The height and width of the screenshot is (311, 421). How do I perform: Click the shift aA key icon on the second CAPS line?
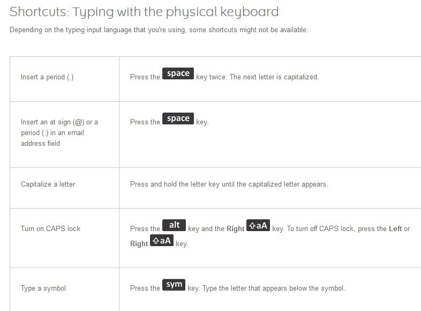point(162,241)
